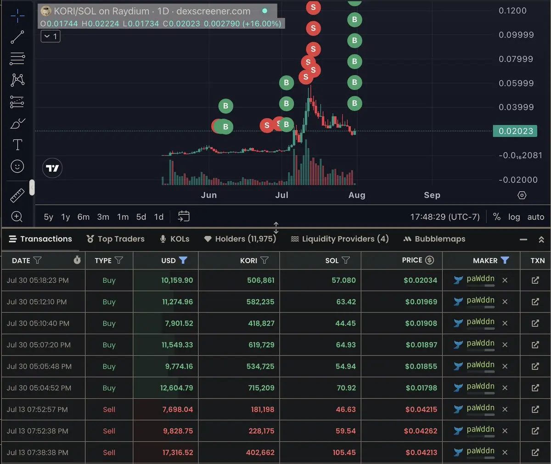Viewport: 551px width, 464px height.
Task: Remove paWddn filter on 05:04:52 PM row
Action: [x=505, y=388]
